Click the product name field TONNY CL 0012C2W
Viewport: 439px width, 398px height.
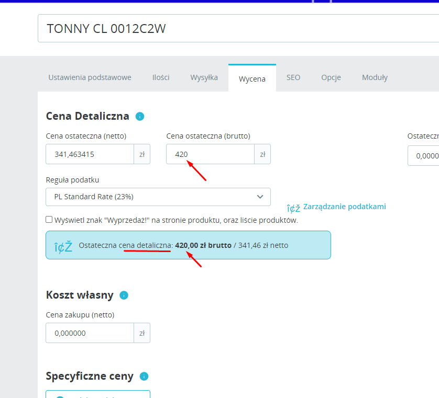point(238,28)
